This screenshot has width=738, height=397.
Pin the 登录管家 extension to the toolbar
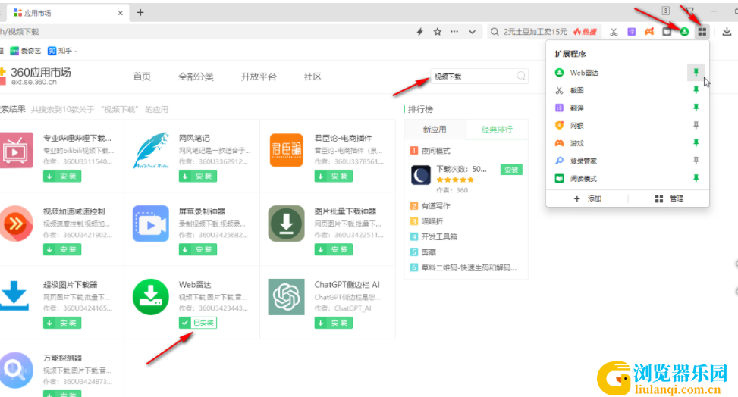pos(696,161)
